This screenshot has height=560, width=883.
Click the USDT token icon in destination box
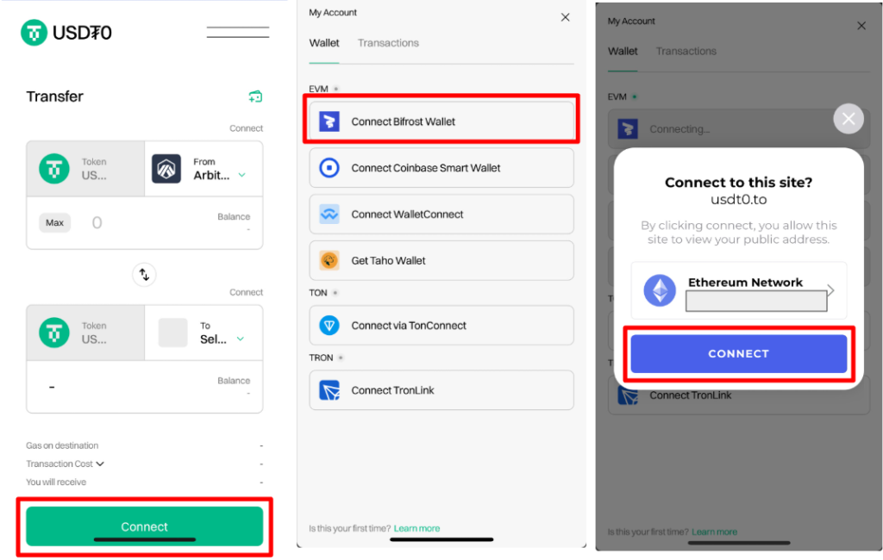click(x=54, y=333)
